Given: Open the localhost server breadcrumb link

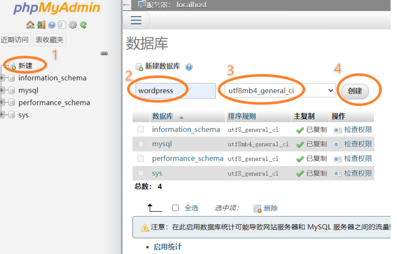Looking at the screenshot, I should [x=192, y=5].
